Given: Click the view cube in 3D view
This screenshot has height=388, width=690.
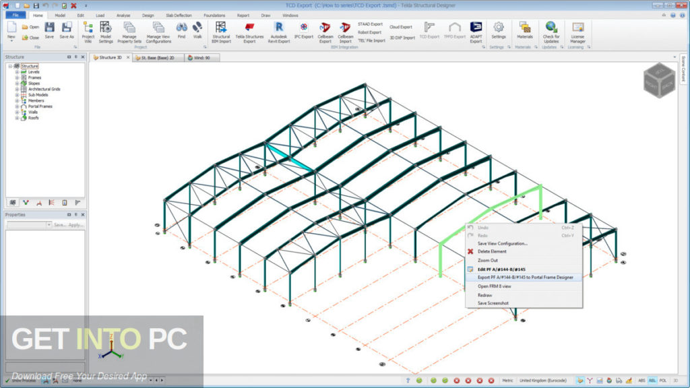Looking at the screenshot, I should 659,81.
